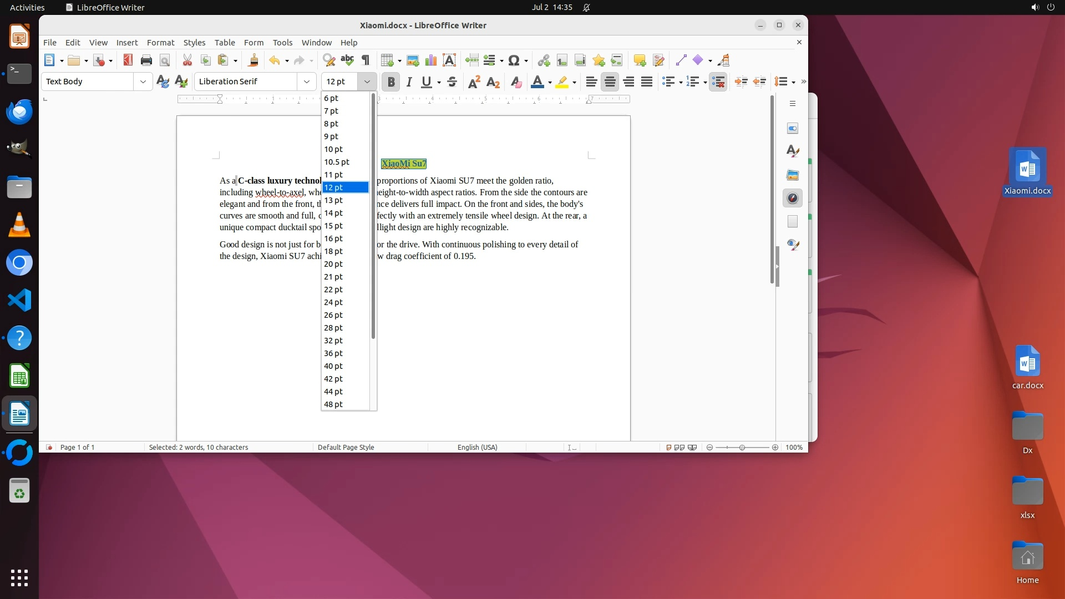Open the Insert Special Character omega icon

[x=514, y=60]
